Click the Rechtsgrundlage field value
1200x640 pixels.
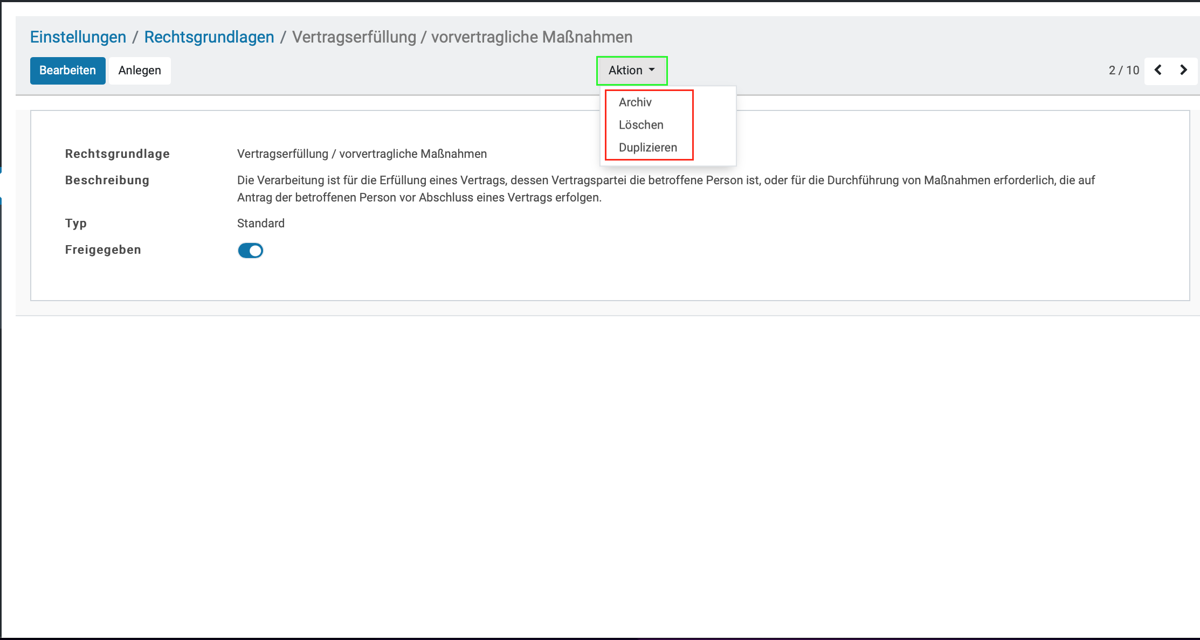pos(362,154)
